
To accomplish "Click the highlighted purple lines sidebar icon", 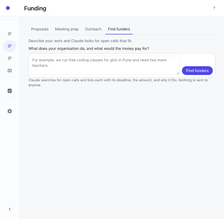I will (x=10, y=46).
